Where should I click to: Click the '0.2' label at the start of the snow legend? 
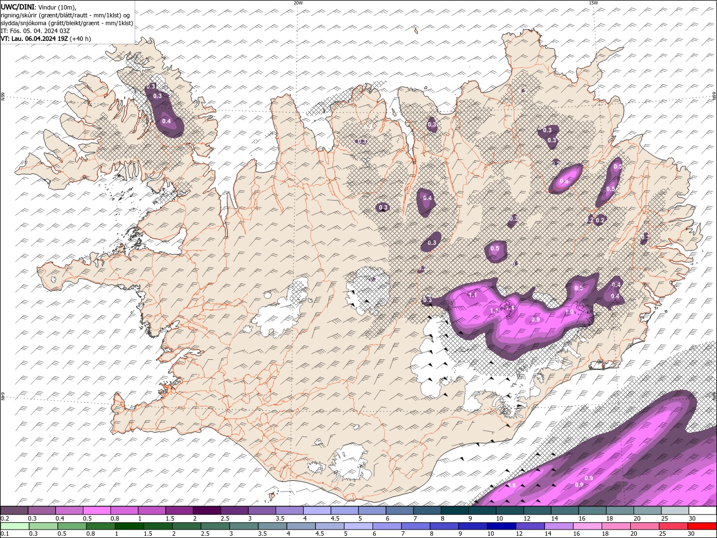(x=5, y=518)
